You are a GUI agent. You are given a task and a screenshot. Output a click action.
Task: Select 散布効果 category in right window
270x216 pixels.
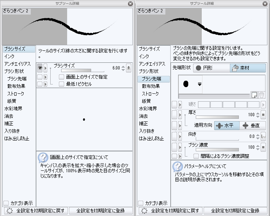151,86
